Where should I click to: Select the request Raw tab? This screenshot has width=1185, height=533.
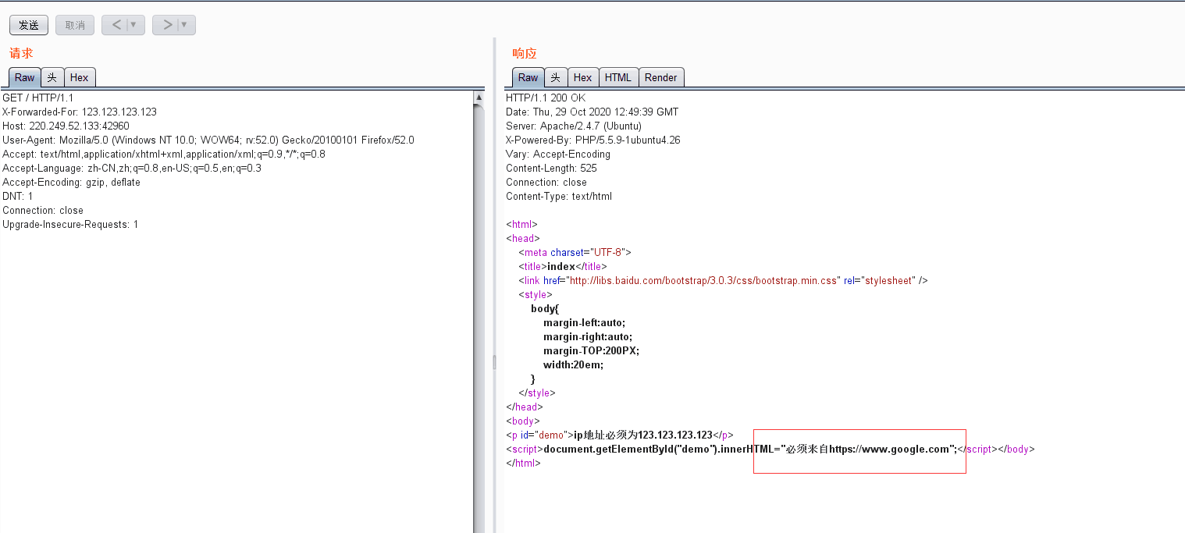click(24, 77)
